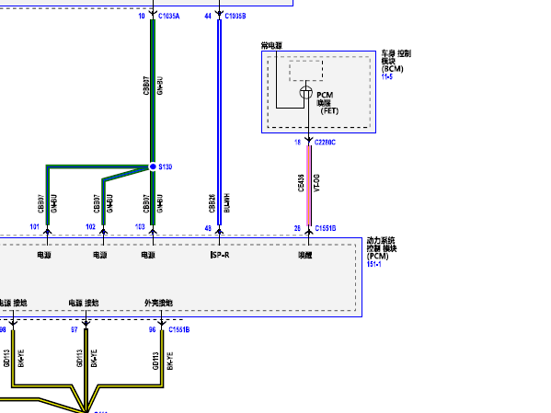Screen dimensions: 551x413
Task: Open the 151-1 page reference link
Action: click(373, 264)
